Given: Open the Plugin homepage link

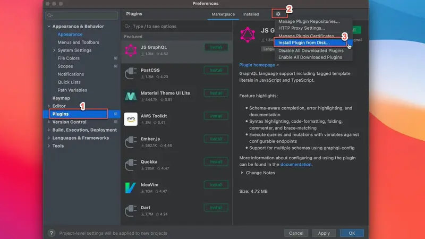Looking at the screenshot, I should 257,65.
